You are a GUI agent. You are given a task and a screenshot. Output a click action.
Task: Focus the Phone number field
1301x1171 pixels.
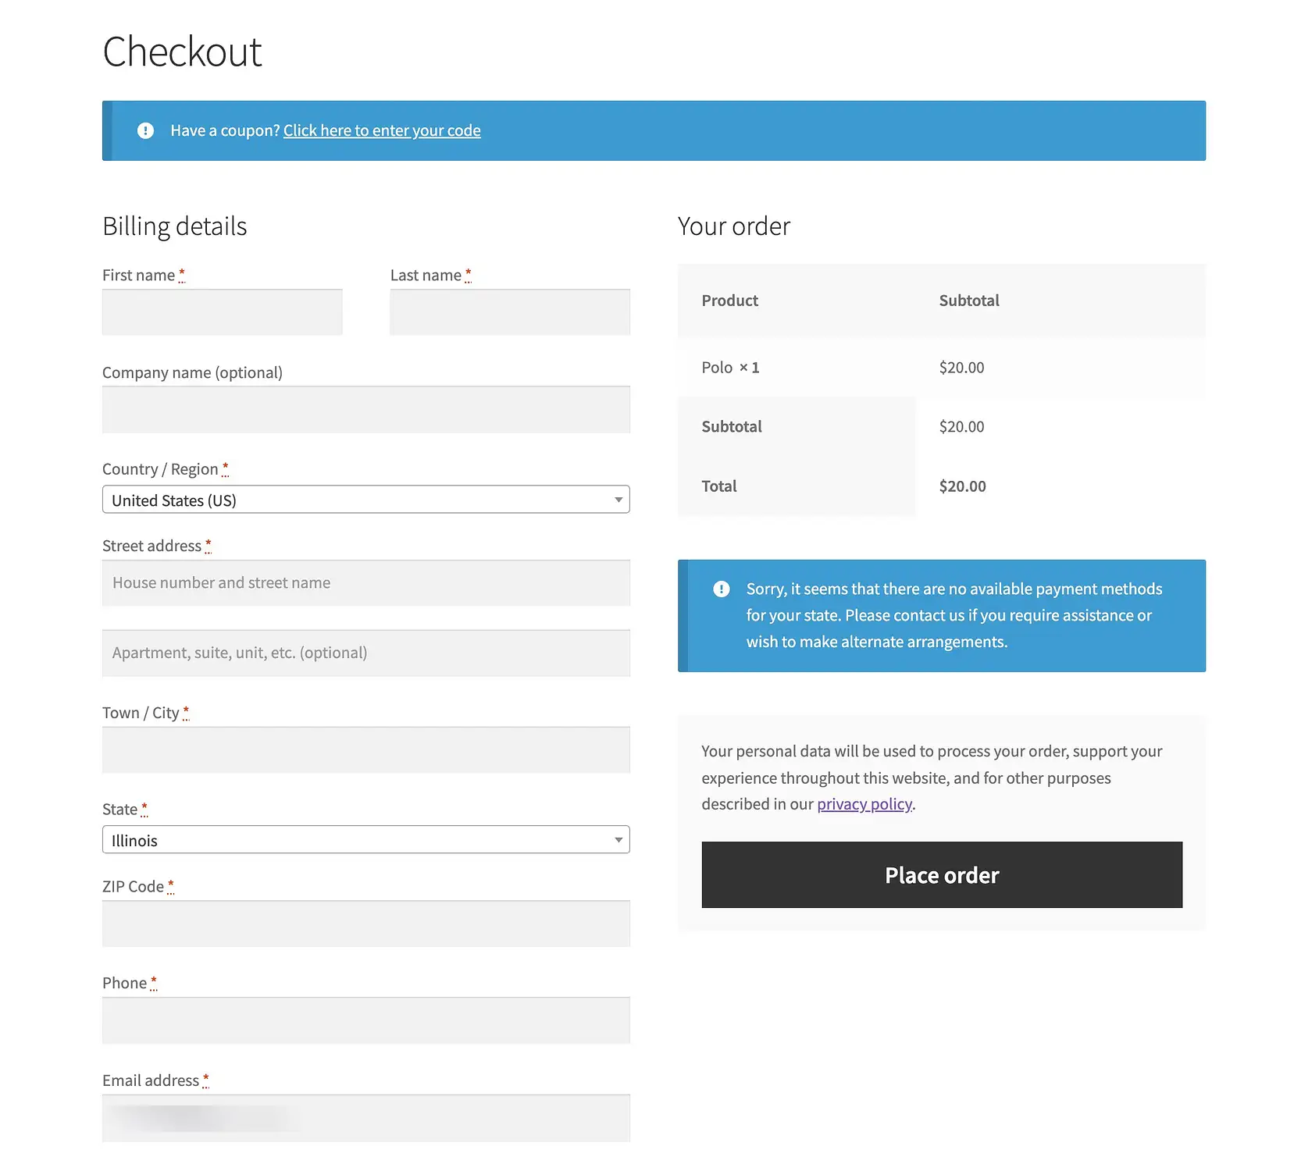pos(365,1021)
